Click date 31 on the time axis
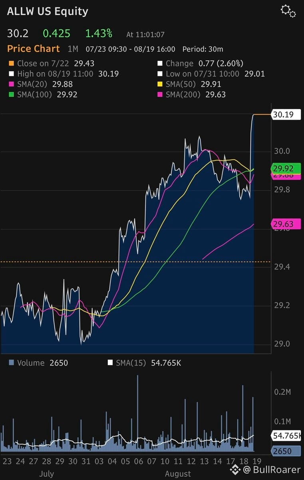Image resolution: width=304 pixels, height=480 pixels. coord(85,461)
